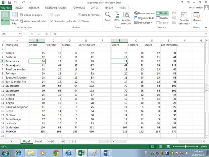Uncheck Líneas de cuadrícula checkbox

[52, 21]
